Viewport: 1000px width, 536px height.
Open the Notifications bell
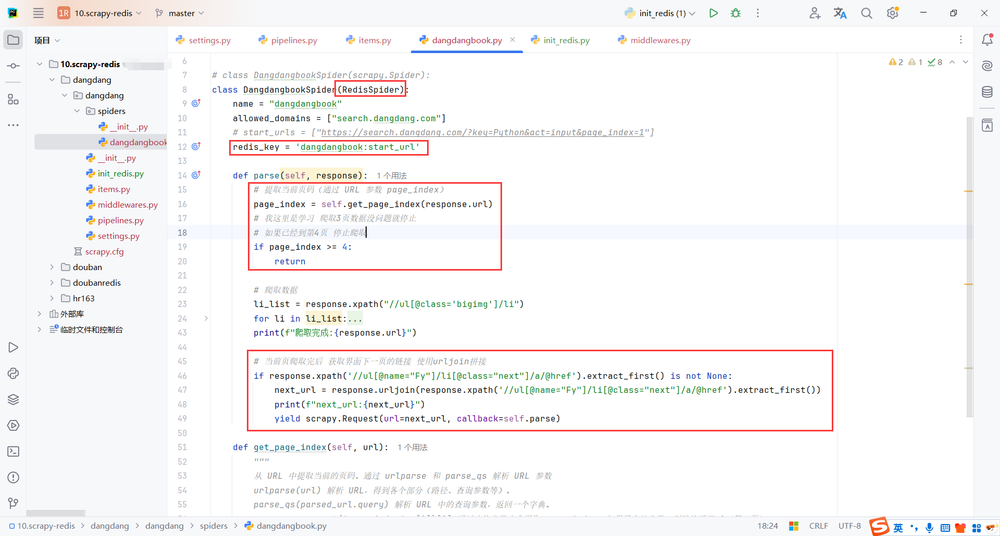pyautogui.click(x=987, y=40)
